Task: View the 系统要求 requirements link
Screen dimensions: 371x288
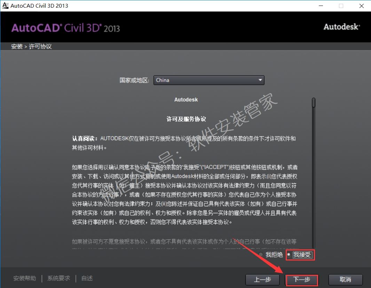Action: [58, 278]
